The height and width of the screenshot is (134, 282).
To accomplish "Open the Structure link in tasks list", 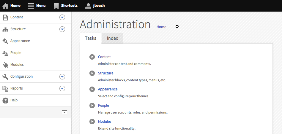I will (x=105, y=73).
